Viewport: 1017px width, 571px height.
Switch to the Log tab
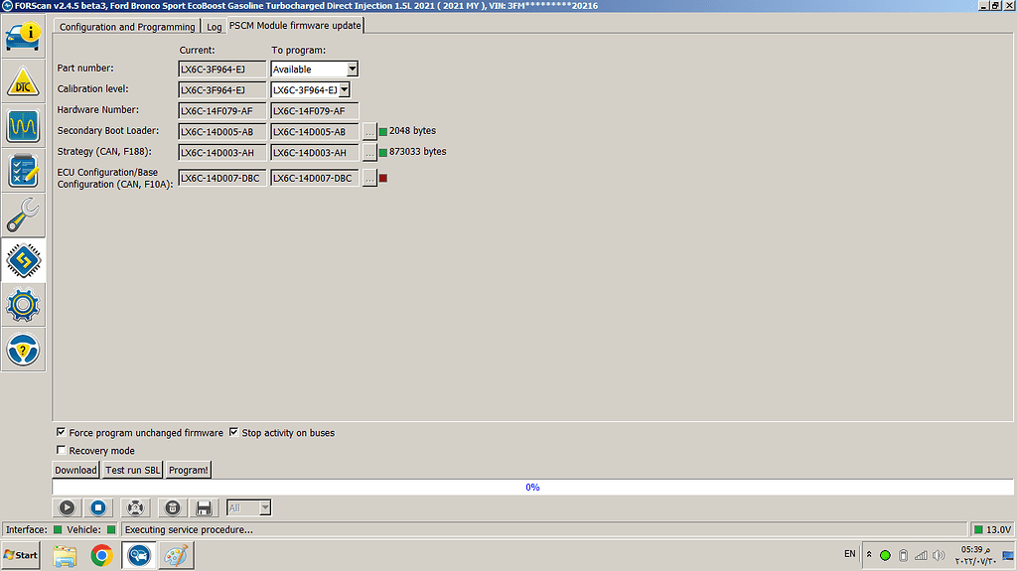point(214,27)
